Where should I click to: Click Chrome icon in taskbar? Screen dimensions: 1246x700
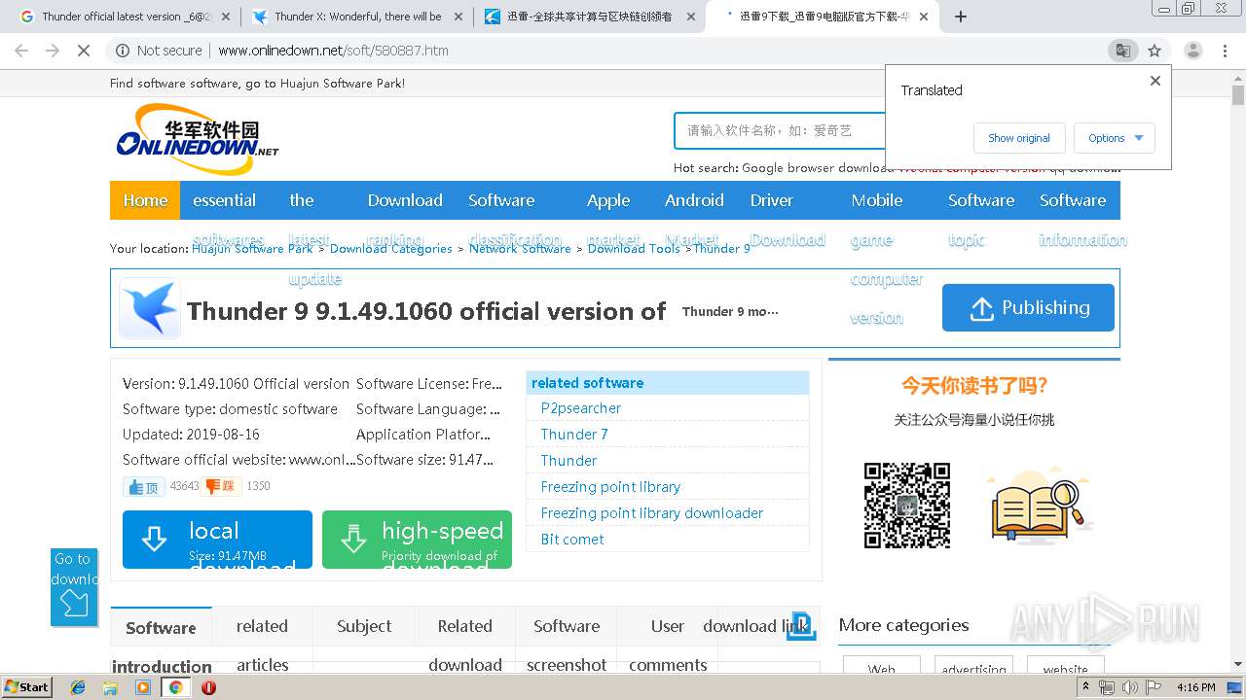click(175, 687)
